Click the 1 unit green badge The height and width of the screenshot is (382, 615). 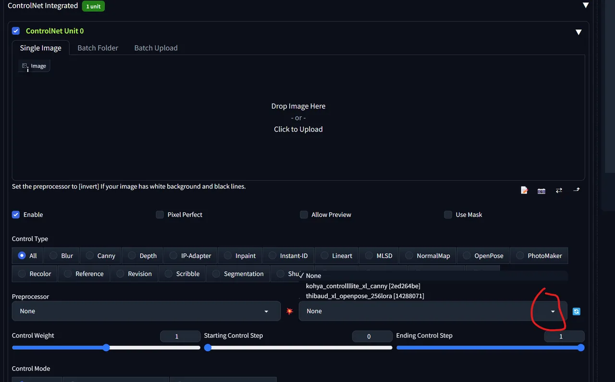tap(93, 6)
